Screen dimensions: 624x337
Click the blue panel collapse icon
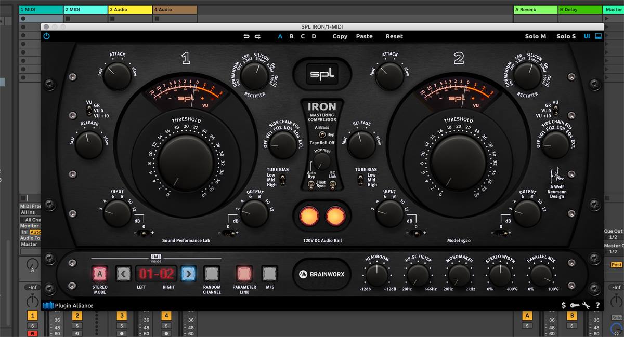click(x=599, y=36)
